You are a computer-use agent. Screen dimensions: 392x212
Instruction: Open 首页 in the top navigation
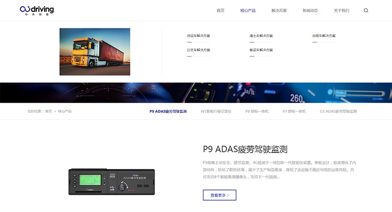click(x=220, y=10)
